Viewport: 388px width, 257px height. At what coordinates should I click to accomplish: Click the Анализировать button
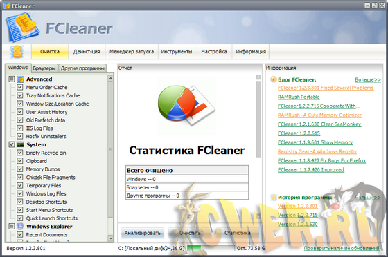point(143,233)
